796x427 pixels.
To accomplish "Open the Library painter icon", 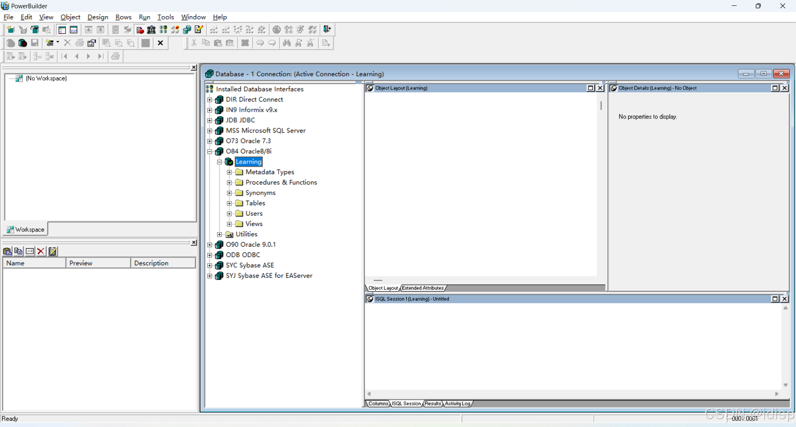I will [151, 29].
